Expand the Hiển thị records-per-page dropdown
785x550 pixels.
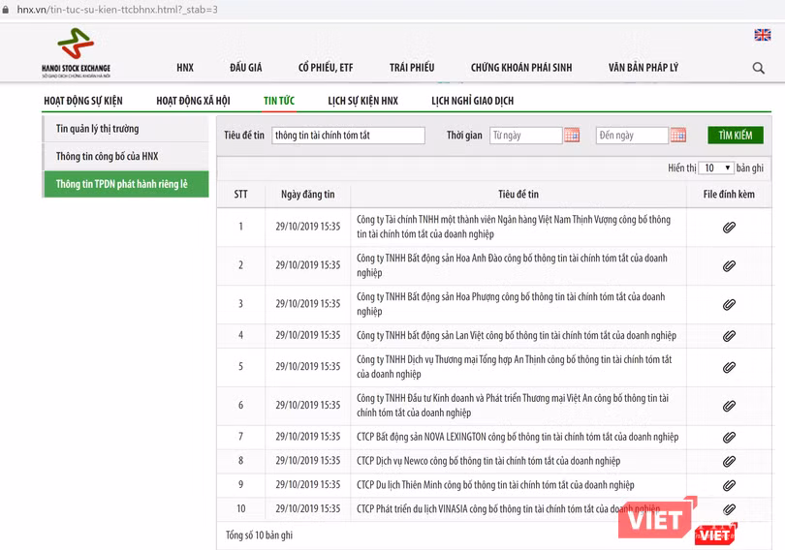pyautogui.click(x=717, y=168)
